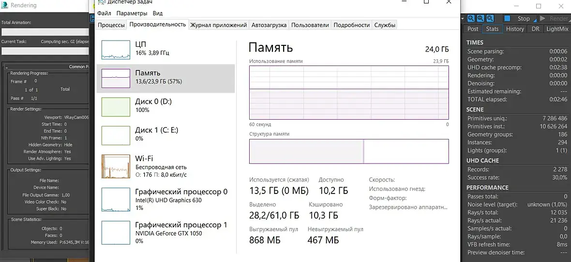Select the ЦП graph thumbnail
This screenshot has width=571, height=262.
pyautogui.click(x=116, y=50)
